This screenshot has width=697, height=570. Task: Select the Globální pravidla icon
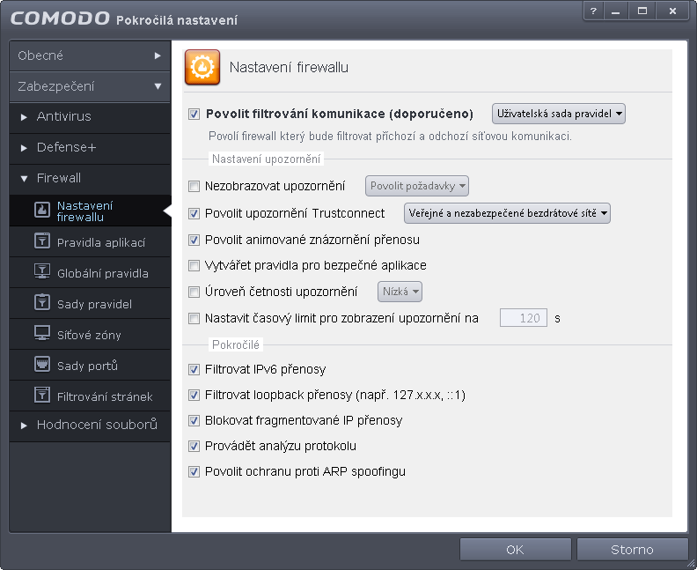click(x=42, y=271)
